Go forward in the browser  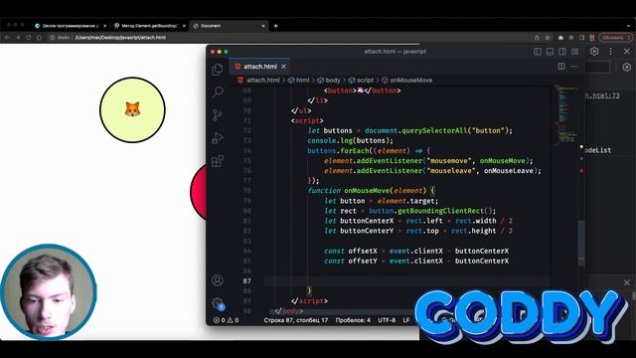18,38
